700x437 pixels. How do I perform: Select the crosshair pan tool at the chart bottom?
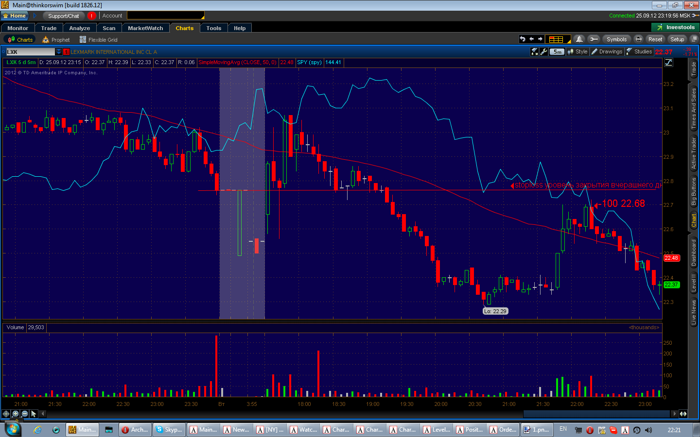[x=6, y=414]
